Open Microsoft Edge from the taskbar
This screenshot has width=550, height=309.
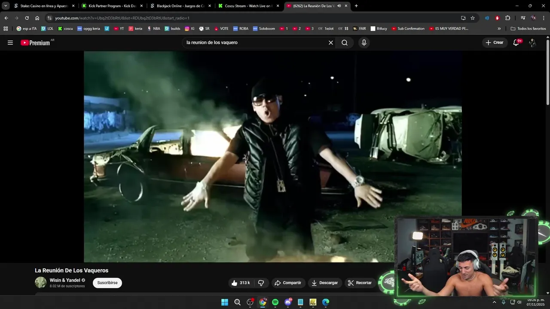326,302
